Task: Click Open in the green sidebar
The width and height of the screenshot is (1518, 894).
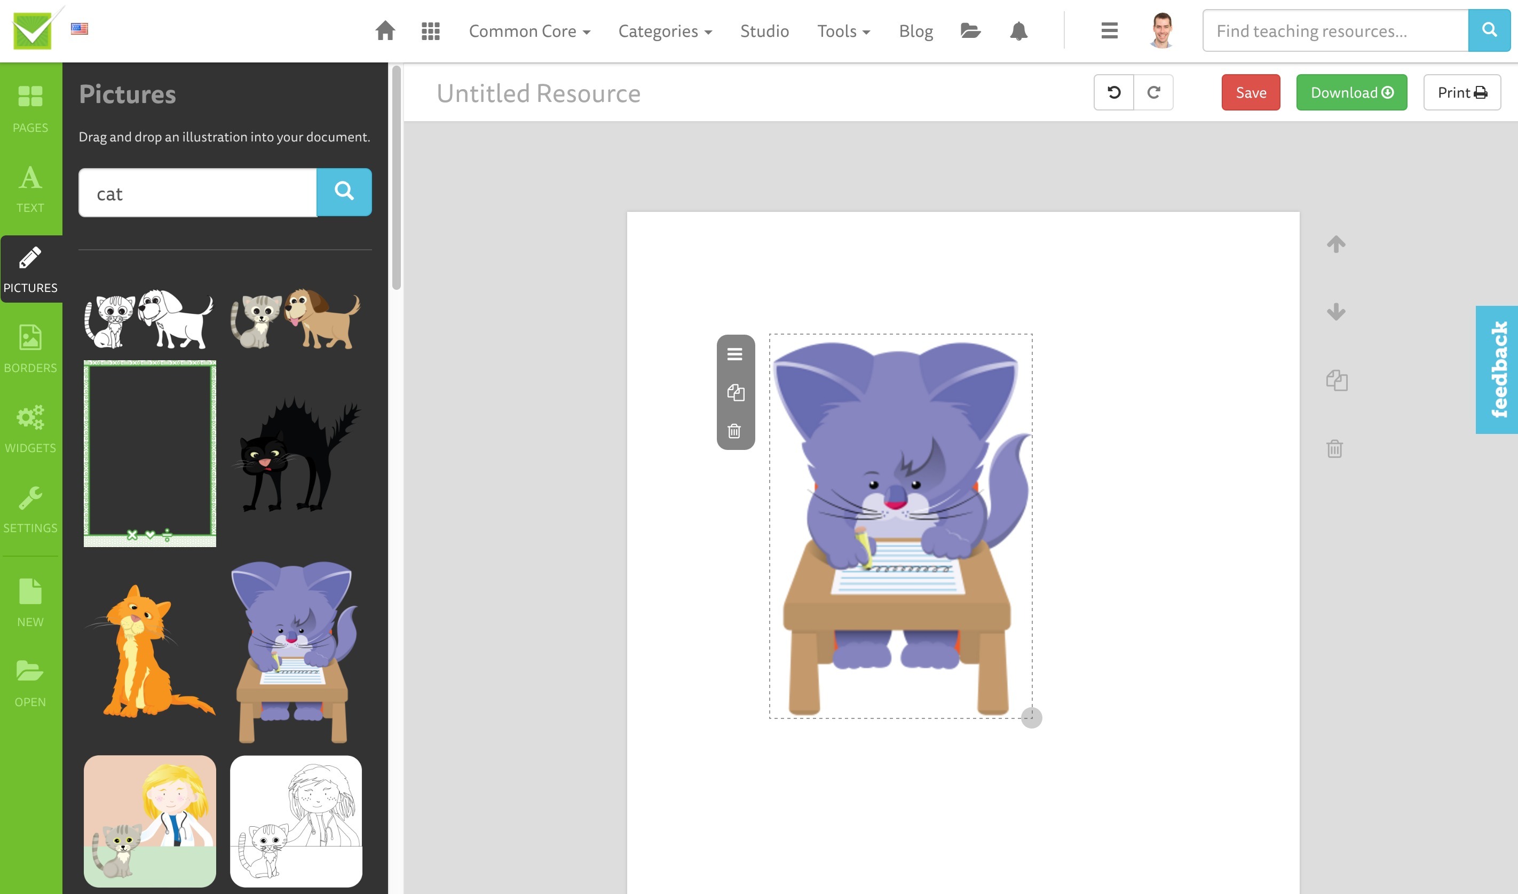Action: [30, 683]
